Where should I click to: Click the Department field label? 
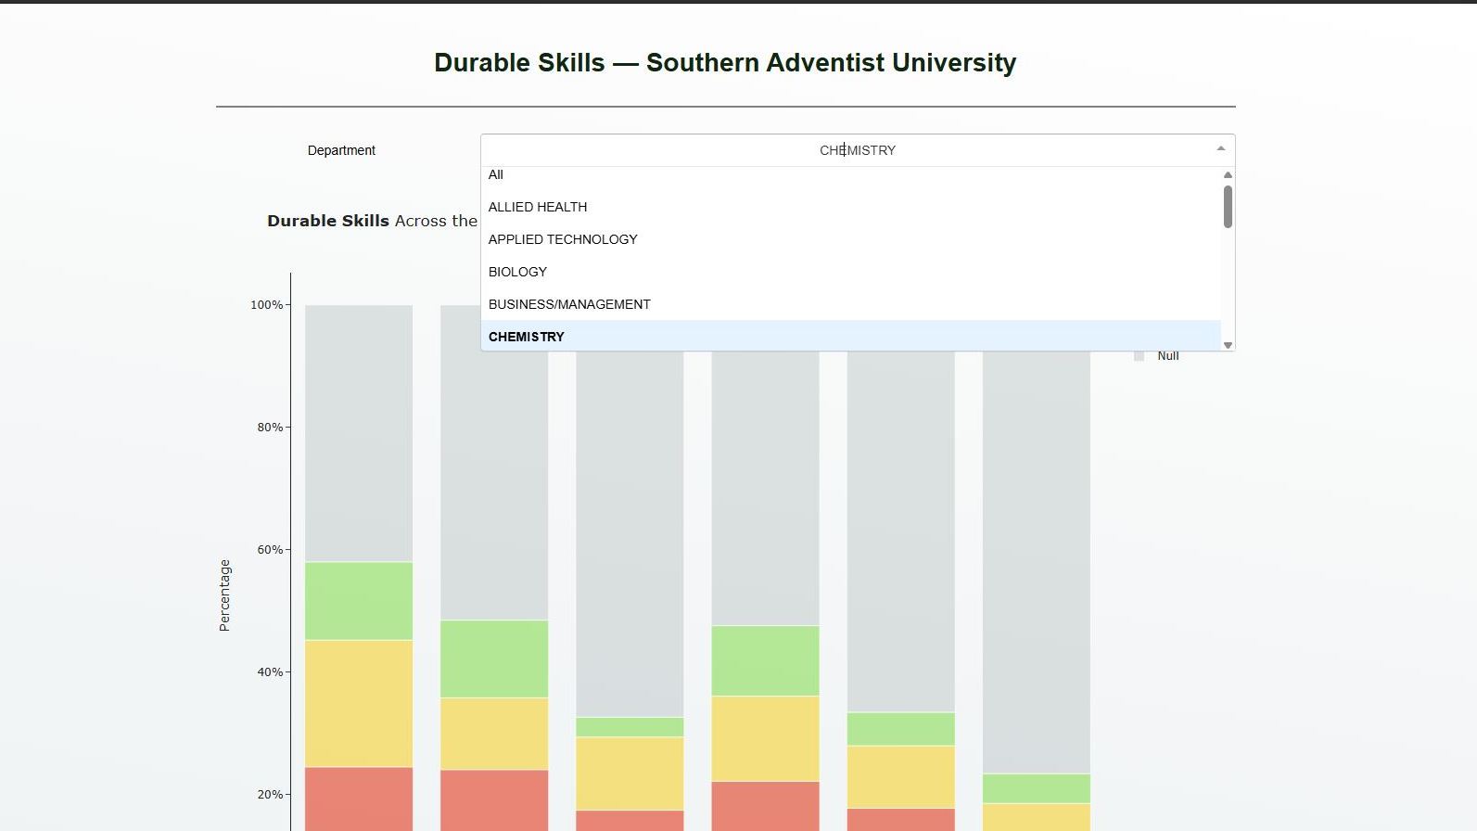(341, 150)
